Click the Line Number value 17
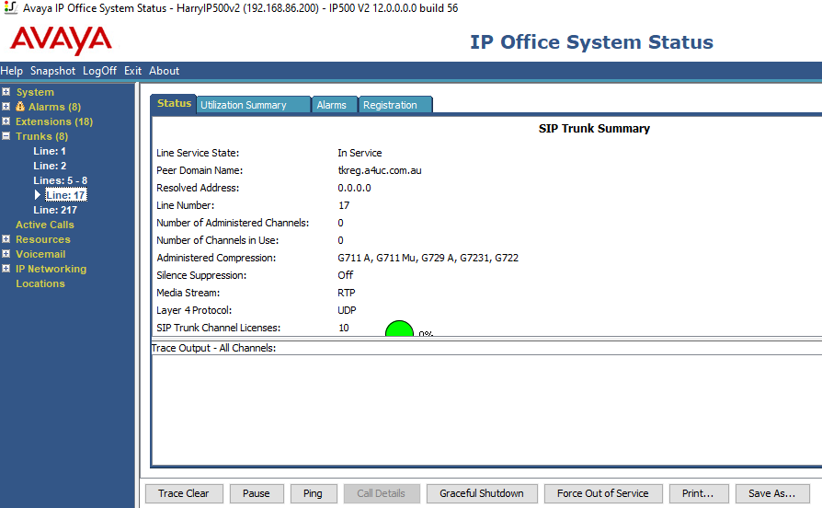This screenshot has height=508, width=822. 344,205
